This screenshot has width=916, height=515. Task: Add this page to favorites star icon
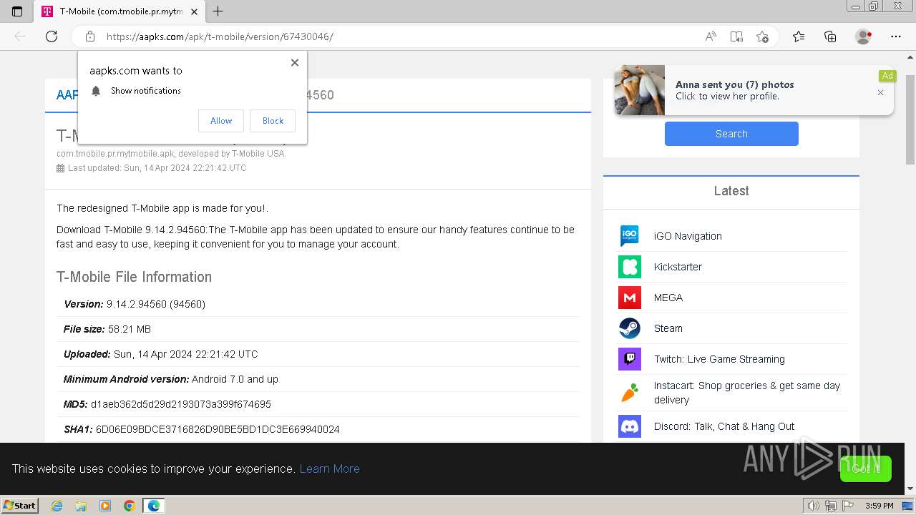pos(762,36)
